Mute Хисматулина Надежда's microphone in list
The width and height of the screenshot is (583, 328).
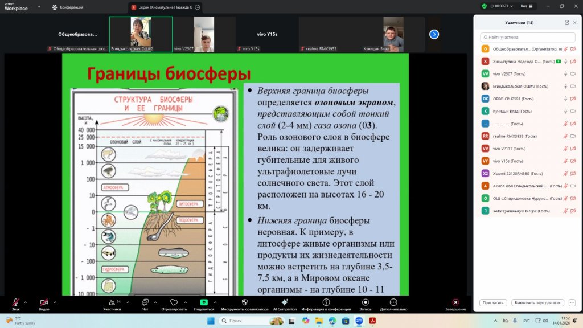click(x=565, y=61)
